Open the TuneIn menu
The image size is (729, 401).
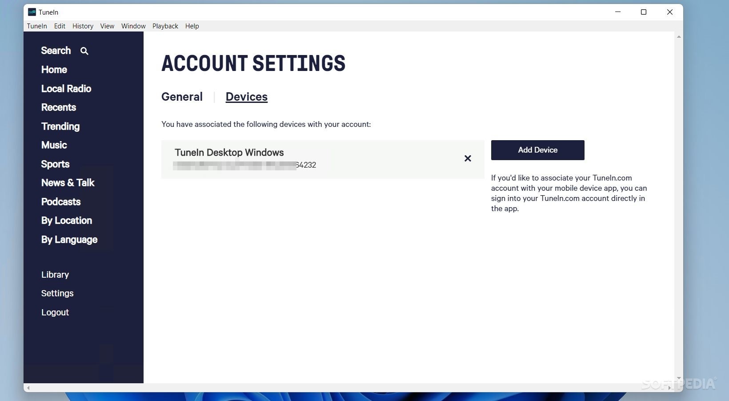coord(37,26)
